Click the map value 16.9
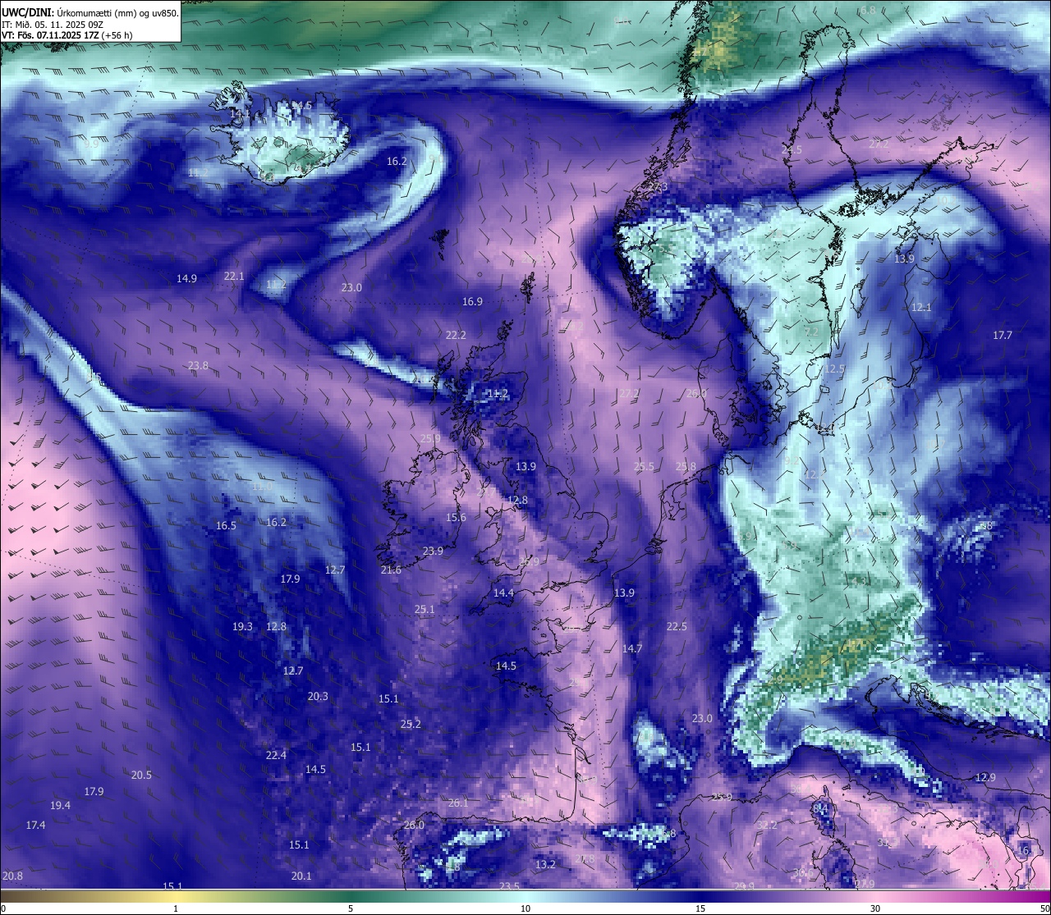 (x=472, y=302)
